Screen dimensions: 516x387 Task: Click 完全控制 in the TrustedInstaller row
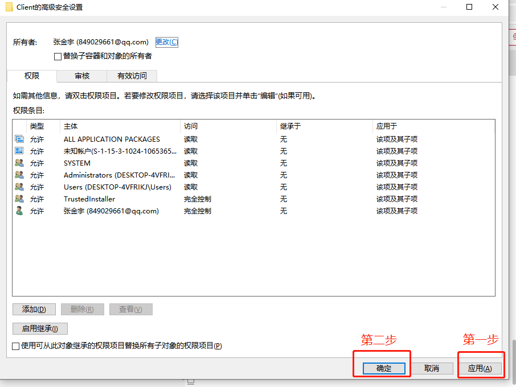coord(198,199)
